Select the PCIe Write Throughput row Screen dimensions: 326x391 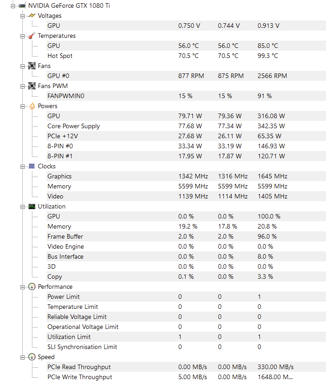coord(79,377)
